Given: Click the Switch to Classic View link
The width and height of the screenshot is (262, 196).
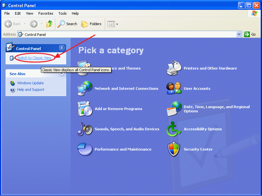Looking at the screenshot, I should (34, 58).
